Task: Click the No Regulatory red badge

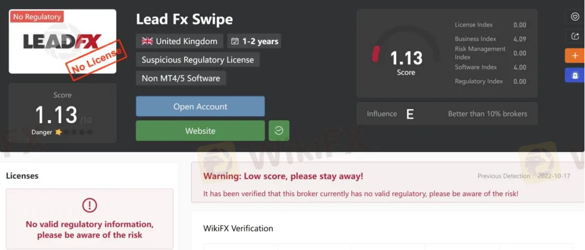Action: pos(36,17)
